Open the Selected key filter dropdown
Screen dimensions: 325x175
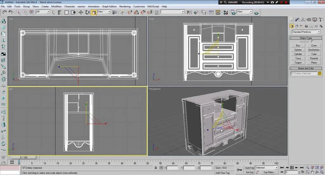tap(266, 167)
